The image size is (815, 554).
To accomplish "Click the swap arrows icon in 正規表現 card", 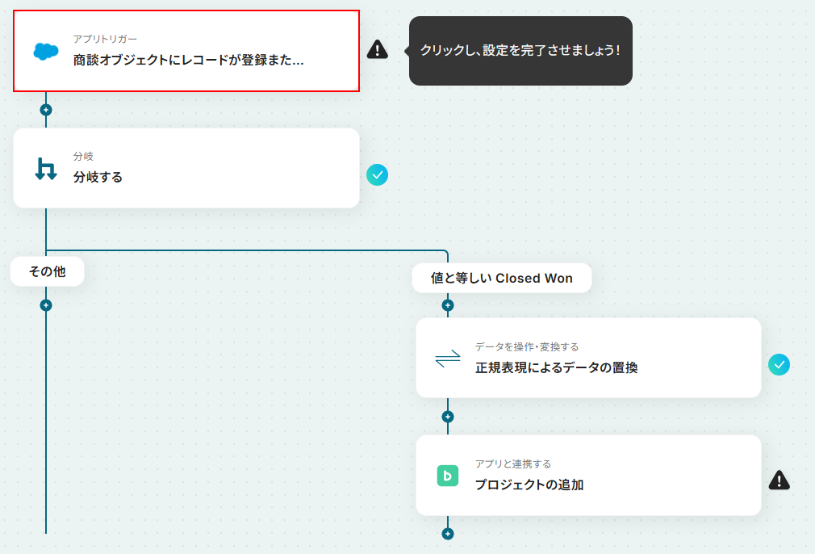I will pyautogui.click(x=448, y=358).
